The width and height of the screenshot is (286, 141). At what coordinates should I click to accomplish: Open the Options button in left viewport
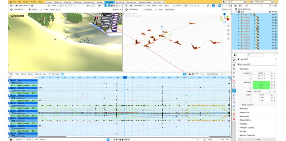117,9
